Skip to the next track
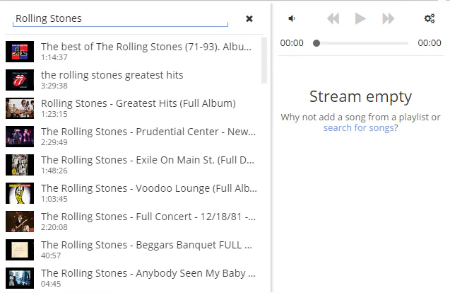 389,18
